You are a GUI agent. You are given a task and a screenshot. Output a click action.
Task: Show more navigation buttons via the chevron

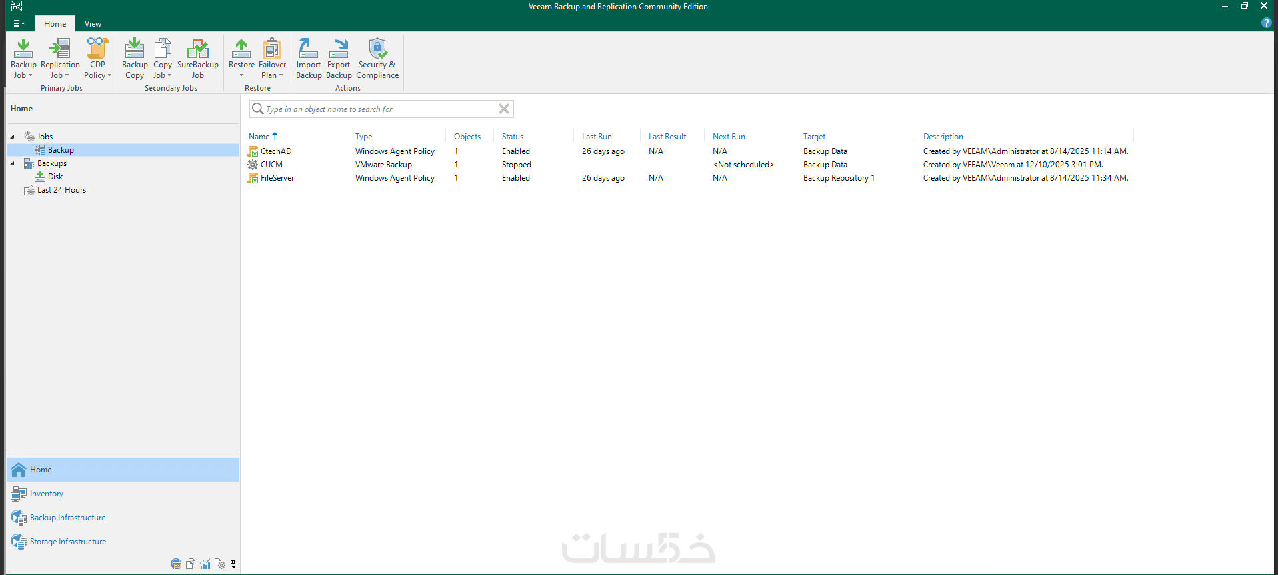click(233, 564)
